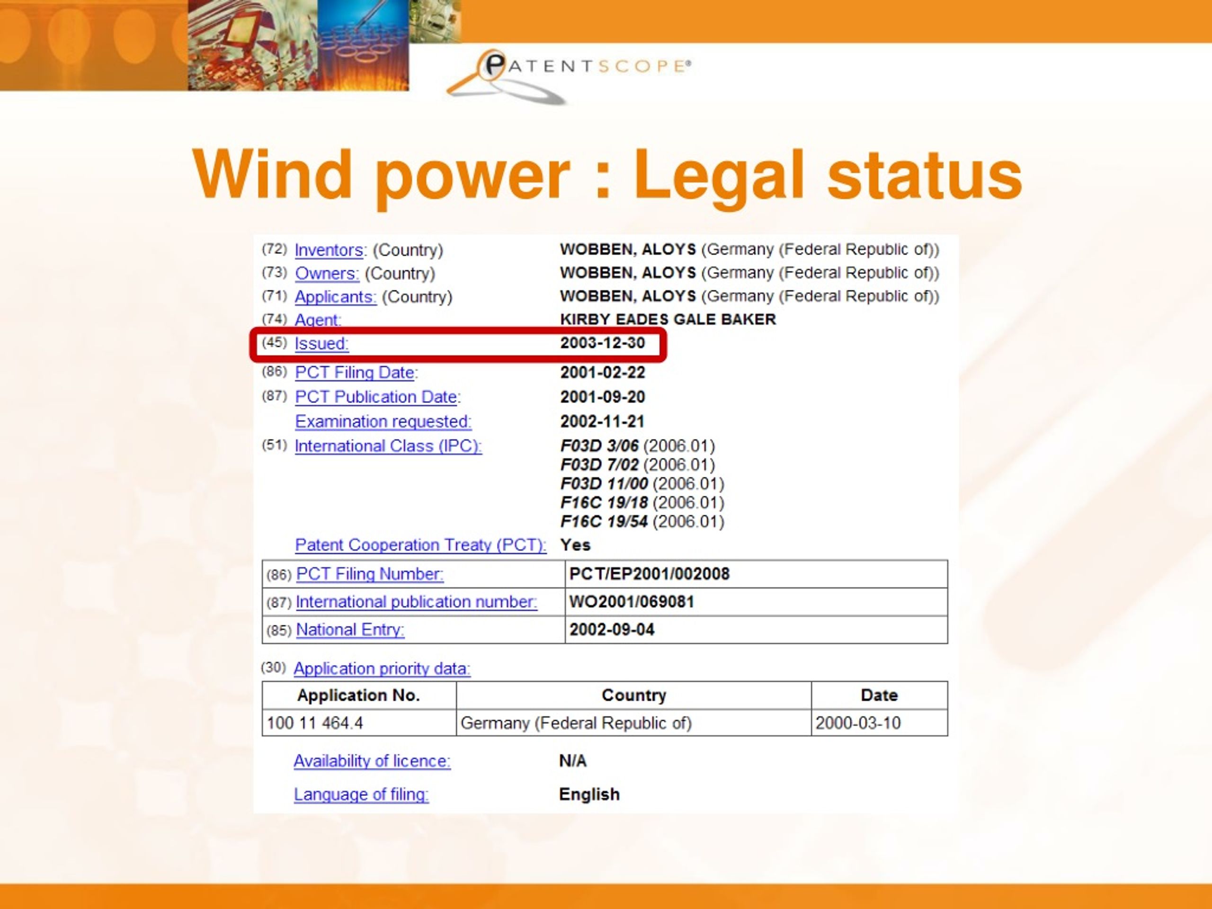Click the Application No. column header
Viewport: 1212px width, 909px height.
pyautogui.click(x=359, y=695)
